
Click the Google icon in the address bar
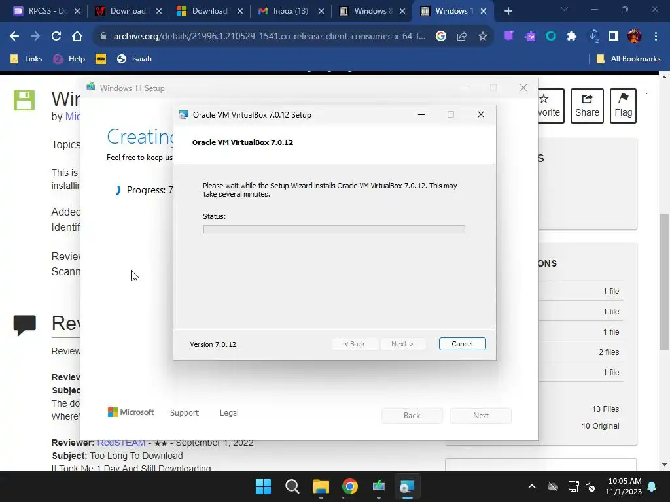click(x=441, y=37)
